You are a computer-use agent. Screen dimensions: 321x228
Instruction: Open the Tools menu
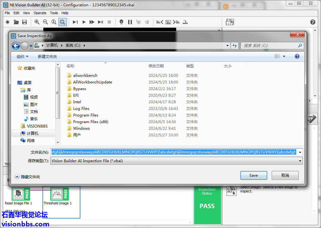click(x=54, y=13)
